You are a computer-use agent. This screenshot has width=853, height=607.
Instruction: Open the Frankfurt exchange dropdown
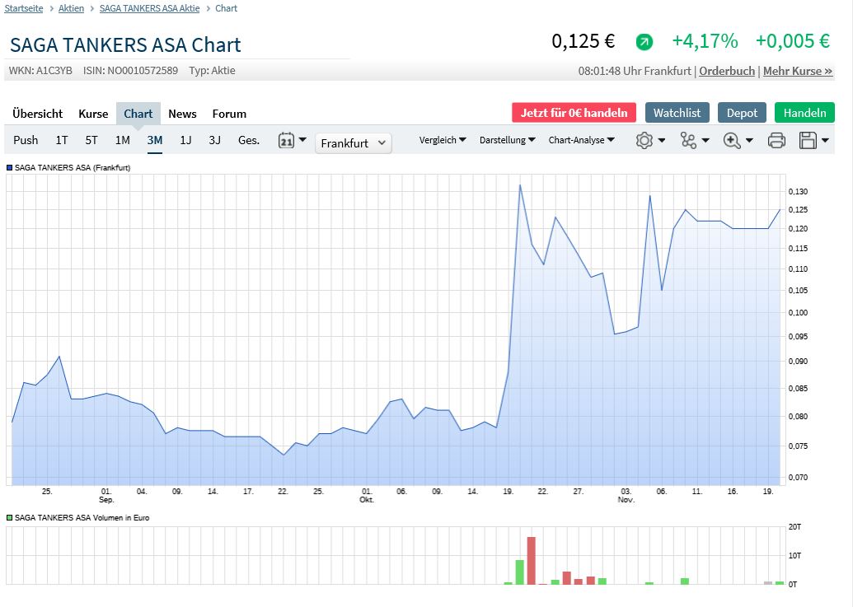click(x=354, y=143)
